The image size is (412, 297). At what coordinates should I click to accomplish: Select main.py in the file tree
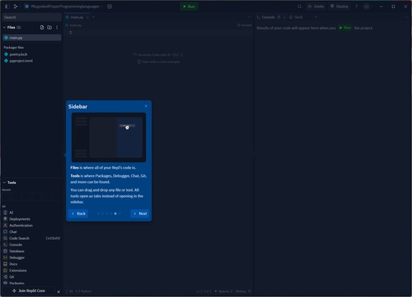(x=32, y=38)
